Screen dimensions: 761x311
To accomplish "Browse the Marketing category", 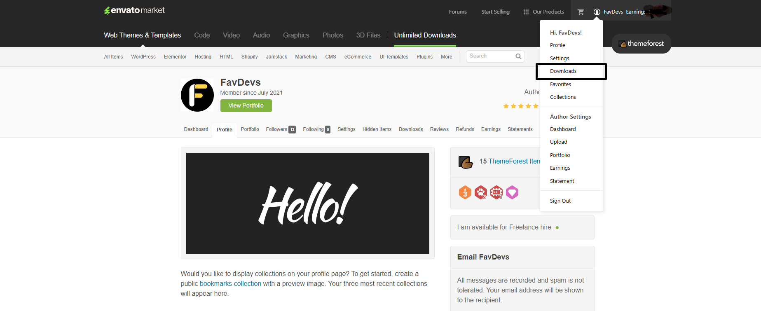I will (x=306, y=57).
